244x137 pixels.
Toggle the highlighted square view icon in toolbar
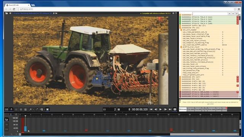47,110
